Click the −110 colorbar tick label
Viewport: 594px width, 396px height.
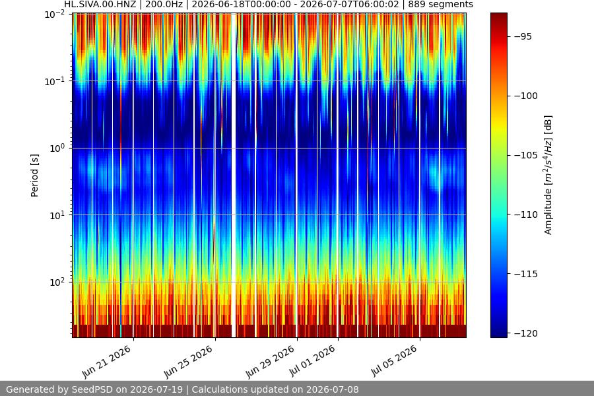[526, 214]
